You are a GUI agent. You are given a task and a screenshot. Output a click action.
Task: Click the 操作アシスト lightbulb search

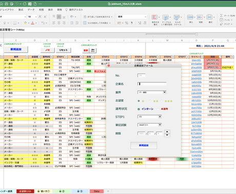[x=74, y=10]
